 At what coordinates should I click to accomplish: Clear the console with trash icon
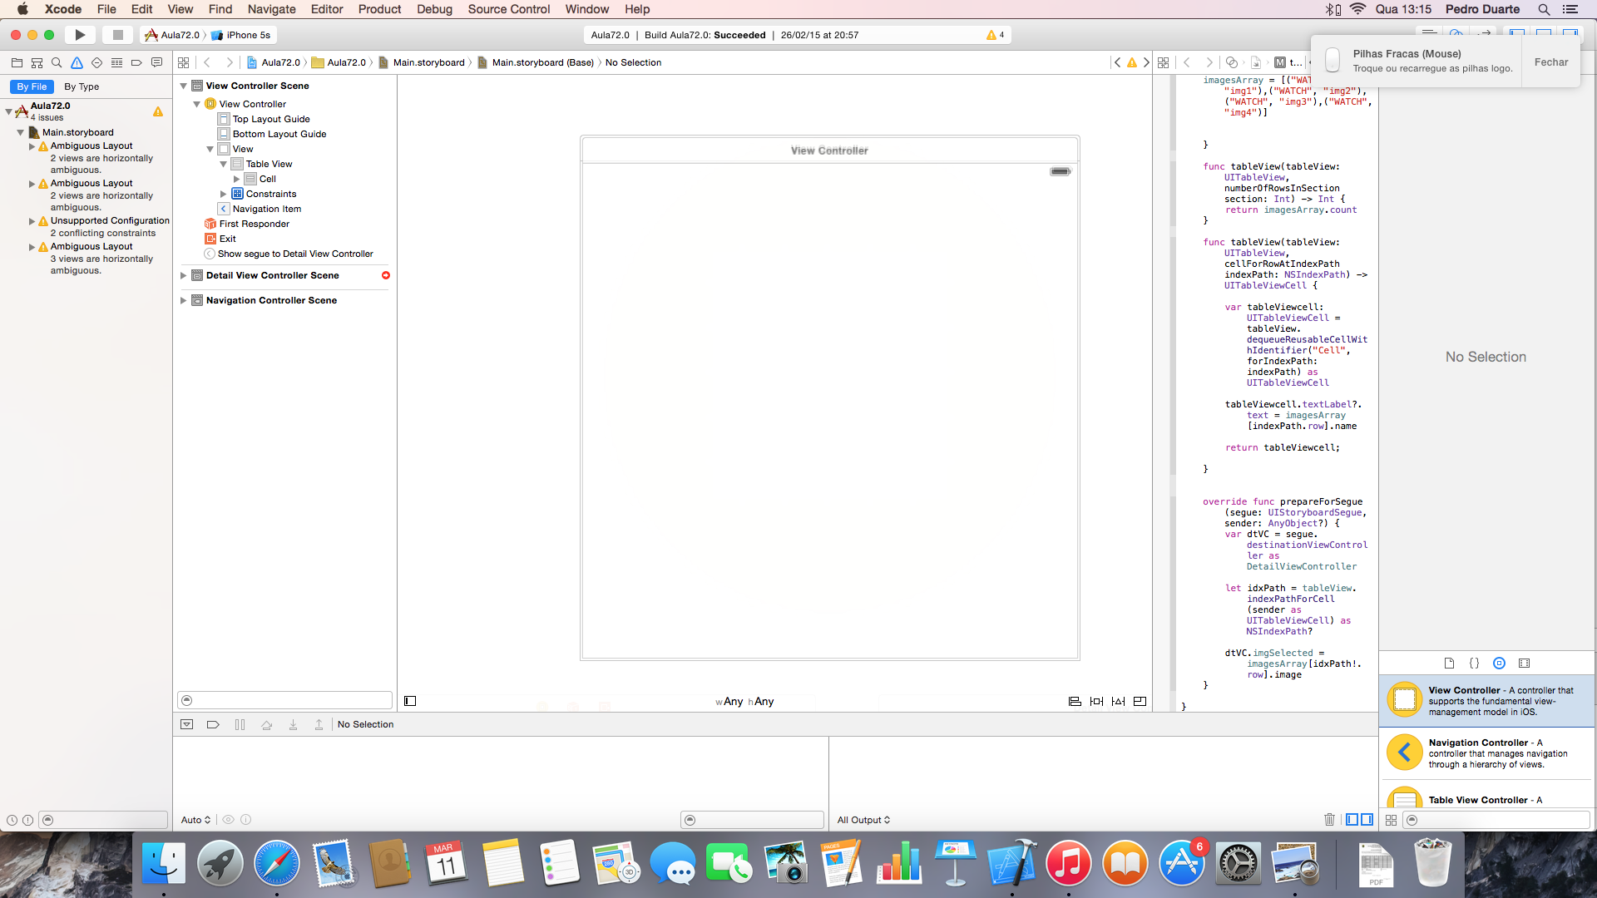point(1329,819)
